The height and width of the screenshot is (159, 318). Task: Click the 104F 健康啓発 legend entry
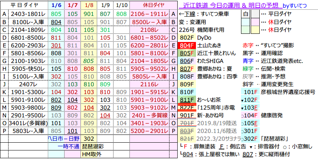(262, 115)
